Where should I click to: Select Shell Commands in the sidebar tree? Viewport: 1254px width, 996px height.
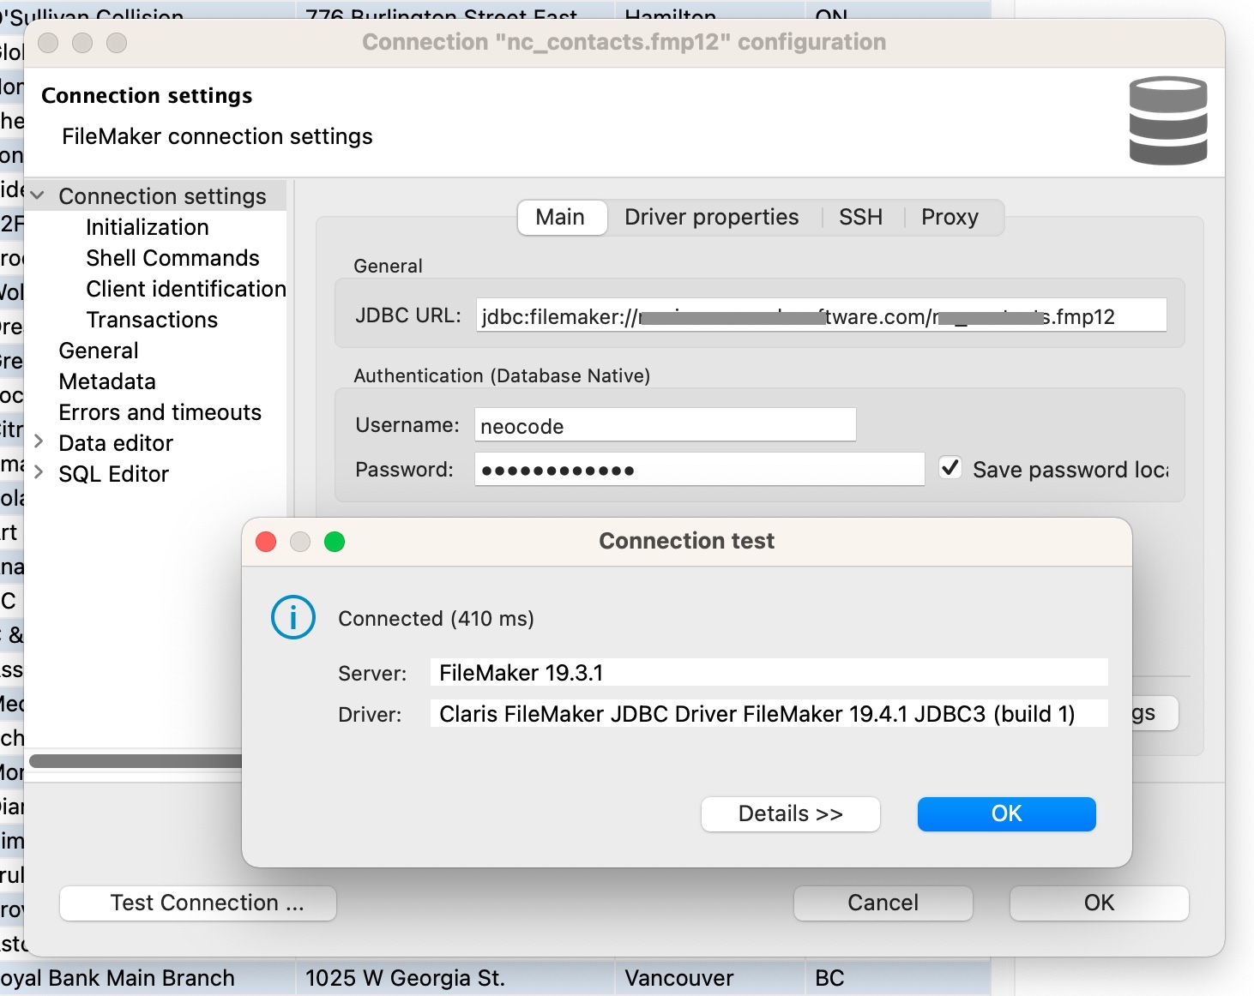point(172,258)
